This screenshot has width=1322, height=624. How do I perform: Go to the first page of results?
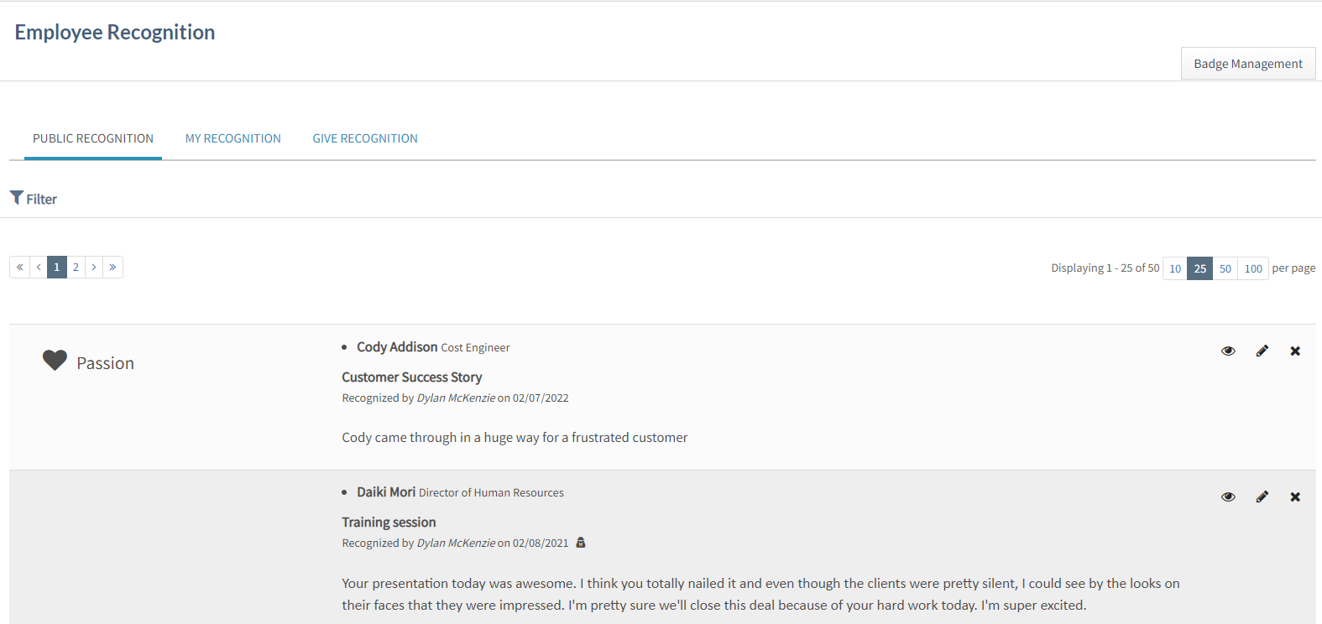click(19, 268)
